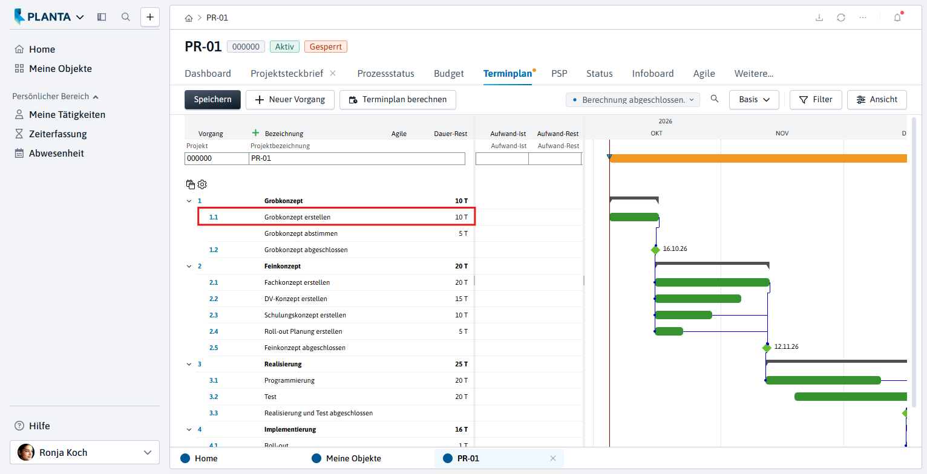Viewport: 927px width, 474px height.
Task: Collapse the Grobkonzept group arrow
Action: [189, 201]
